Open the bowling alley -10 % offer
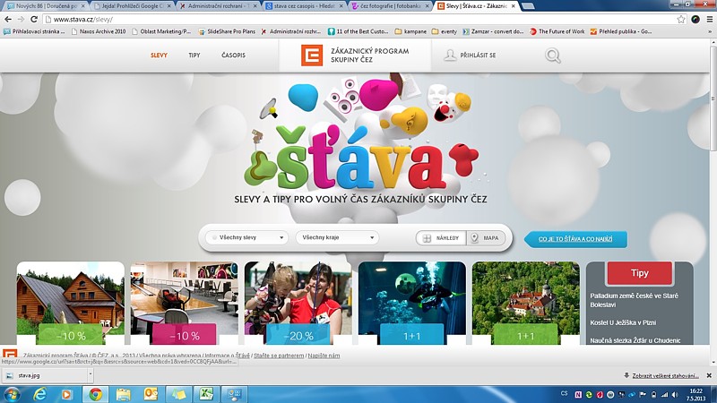 [185, 303]
